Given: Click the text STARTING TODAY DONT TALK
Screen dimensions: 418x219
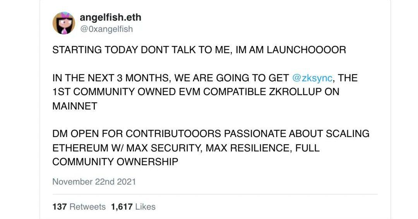Looking at the screenshot, I should coord(112,50).
